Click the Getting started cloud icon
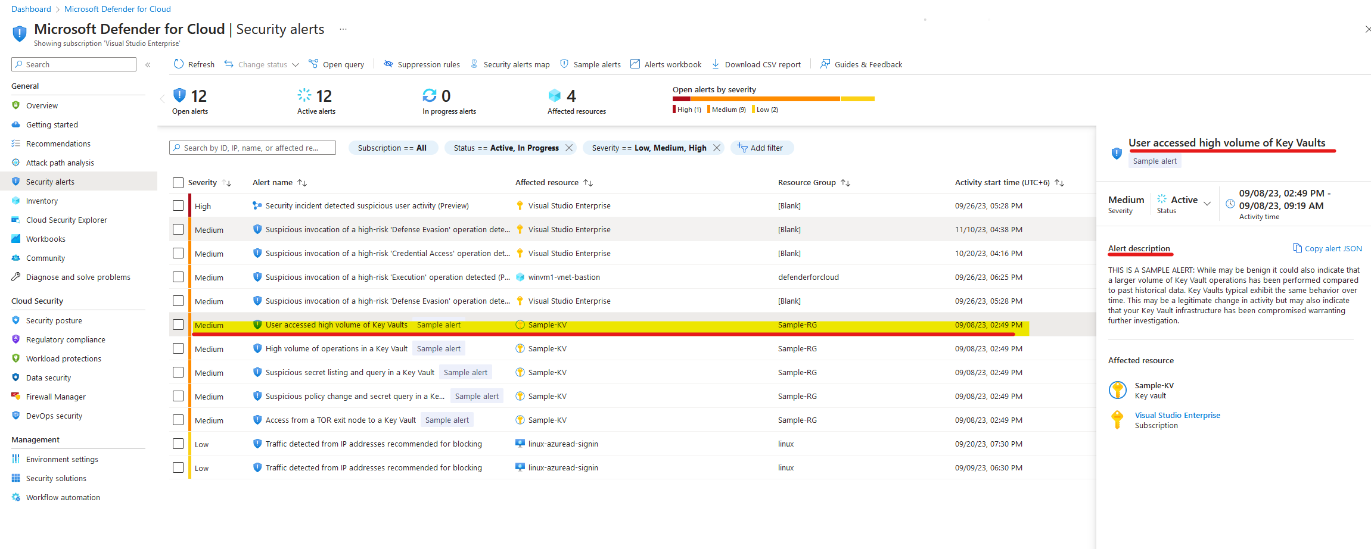Screen dimensions: 1371x549 [16, 124]
